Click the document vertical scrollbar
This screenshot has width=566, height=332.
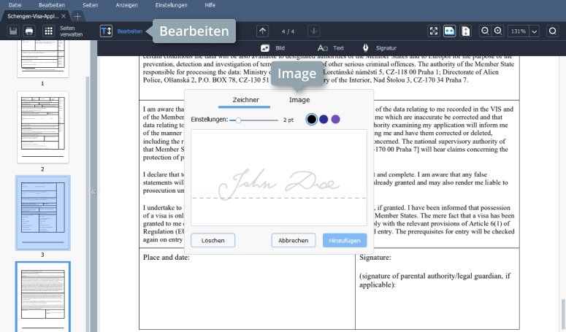pos(563,314)
